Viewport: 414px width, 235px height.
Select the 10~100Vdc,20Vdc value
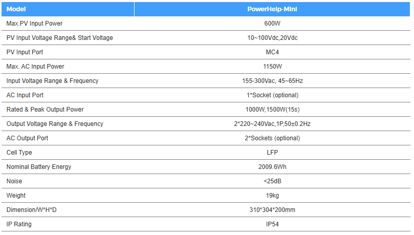272,38
